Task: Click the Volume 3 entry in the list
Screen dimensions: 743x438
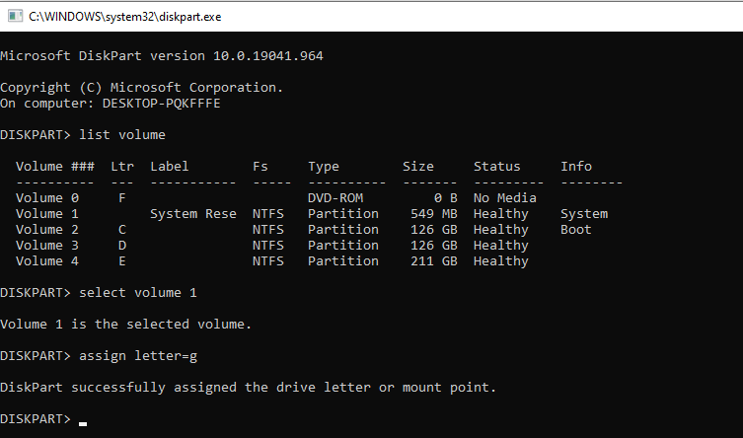Action: pyautogui.click(x=46, y=245)
